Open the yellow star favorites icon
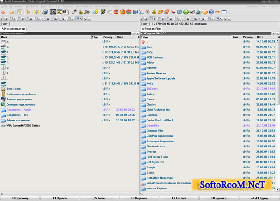The width and height of the screenshot is (280, 201). (x=11, y=12)
